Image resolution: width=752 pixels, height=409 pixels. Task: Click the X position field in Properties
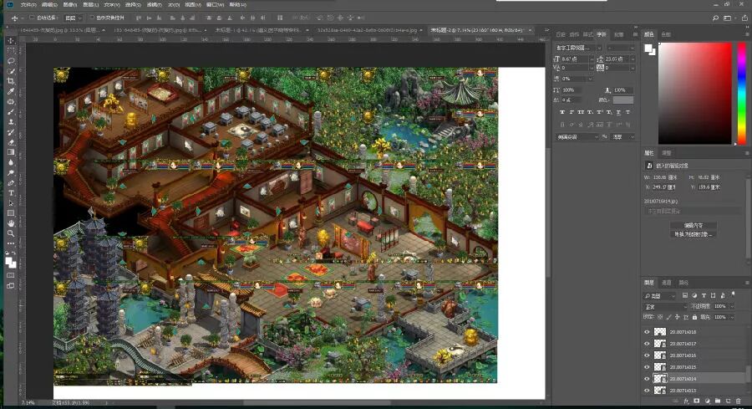[x=664, y=187]
